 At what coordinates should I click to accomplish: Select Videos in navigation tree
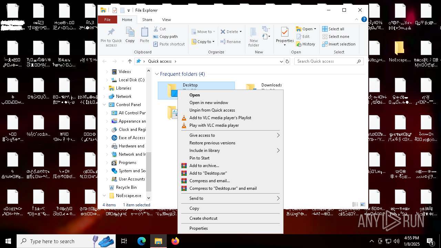125,72
